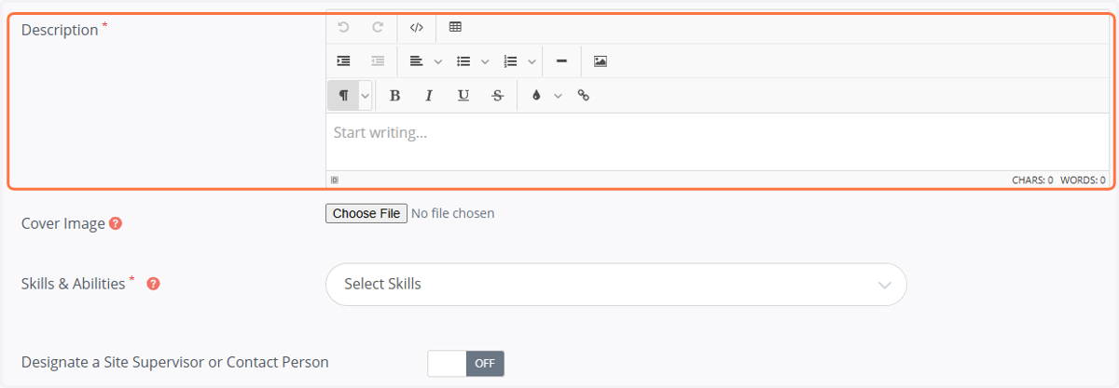The height and width of the screenshot is (388, 1119).
Task: Toggle underline formatting
Action: coord(463,95)
